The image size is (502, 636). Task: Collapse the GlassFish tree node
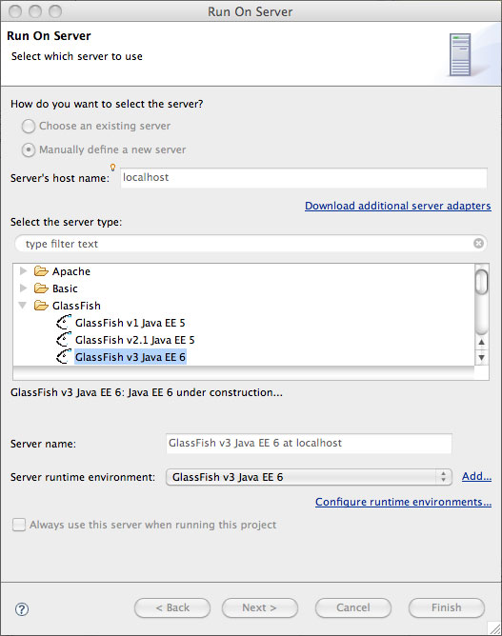[23, 305]
